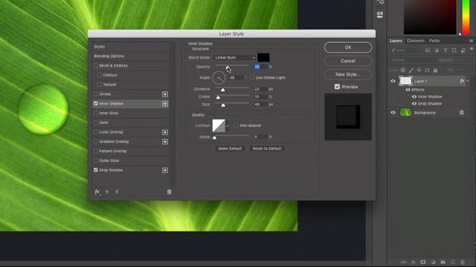This screenshot has height=267, width=476.
Task: Click New Style... button
Action: click(348, 74)
